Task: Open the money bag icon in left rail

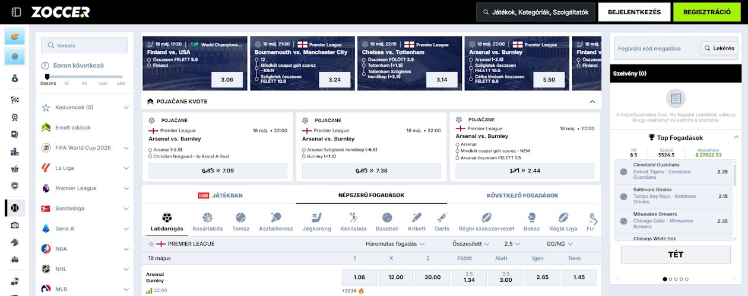Action: (x=15, y=78)
